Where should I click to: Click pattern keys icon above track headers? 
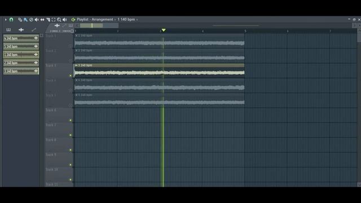click(71, 25)
